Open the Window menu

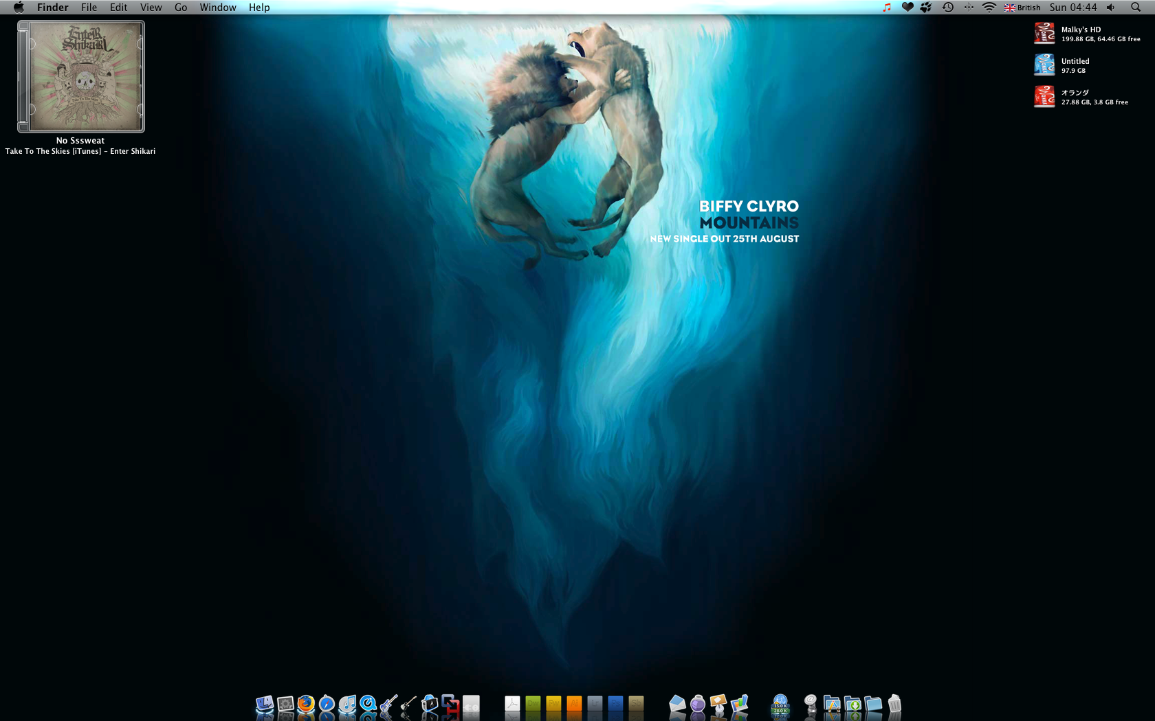(218, 8)
